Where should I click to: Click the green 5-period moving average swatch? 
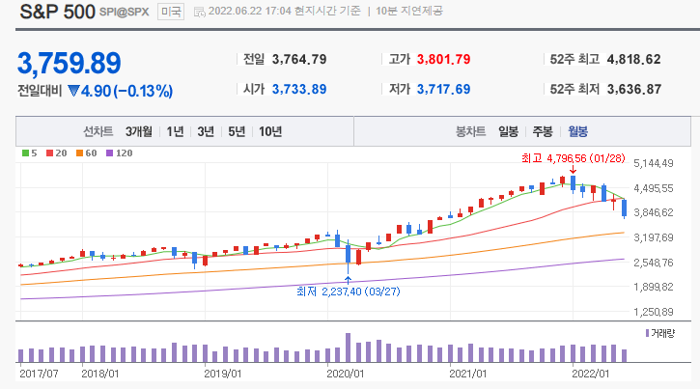point(25,153)
